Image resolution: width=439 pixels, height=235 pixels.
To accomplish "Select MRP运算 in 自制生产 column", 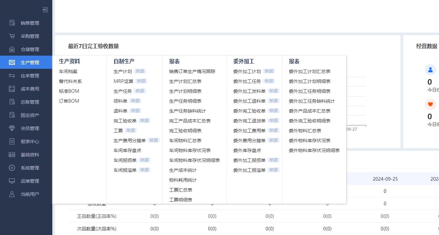I will (123, 81).
